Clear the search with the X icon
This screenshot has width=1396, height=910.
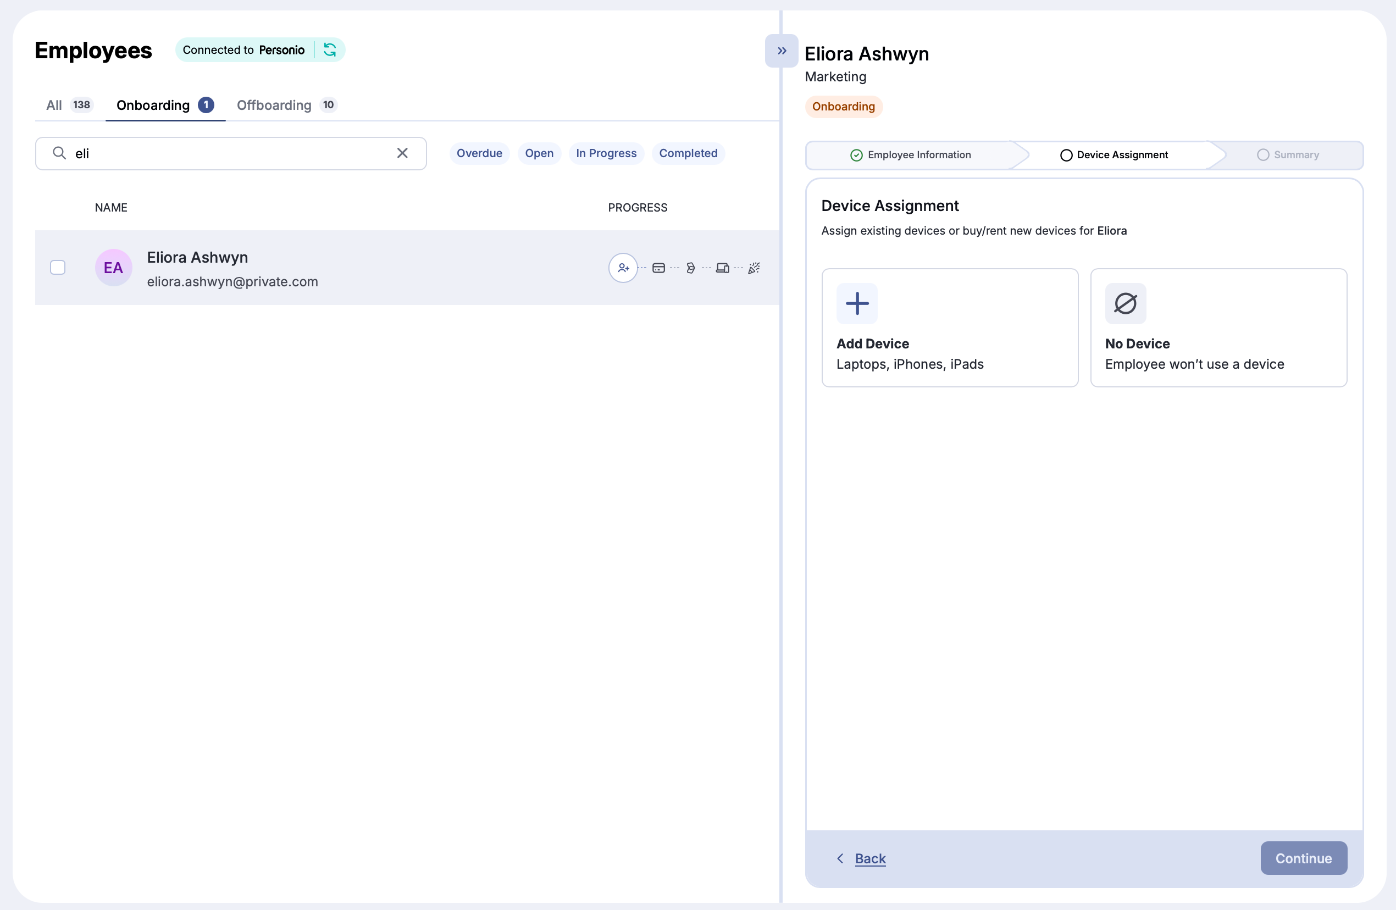tap(402, 153)
